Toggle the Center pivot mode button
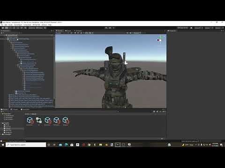 coord(32,28)
